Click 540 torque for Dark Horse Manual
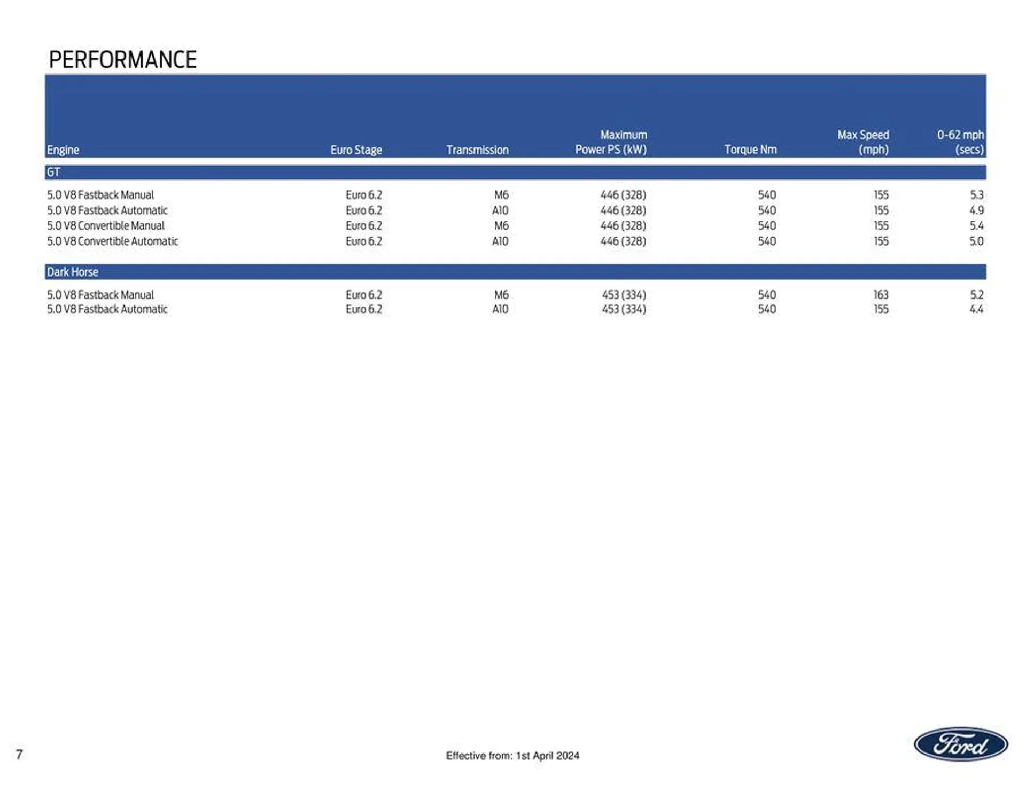 pos(767,295)
